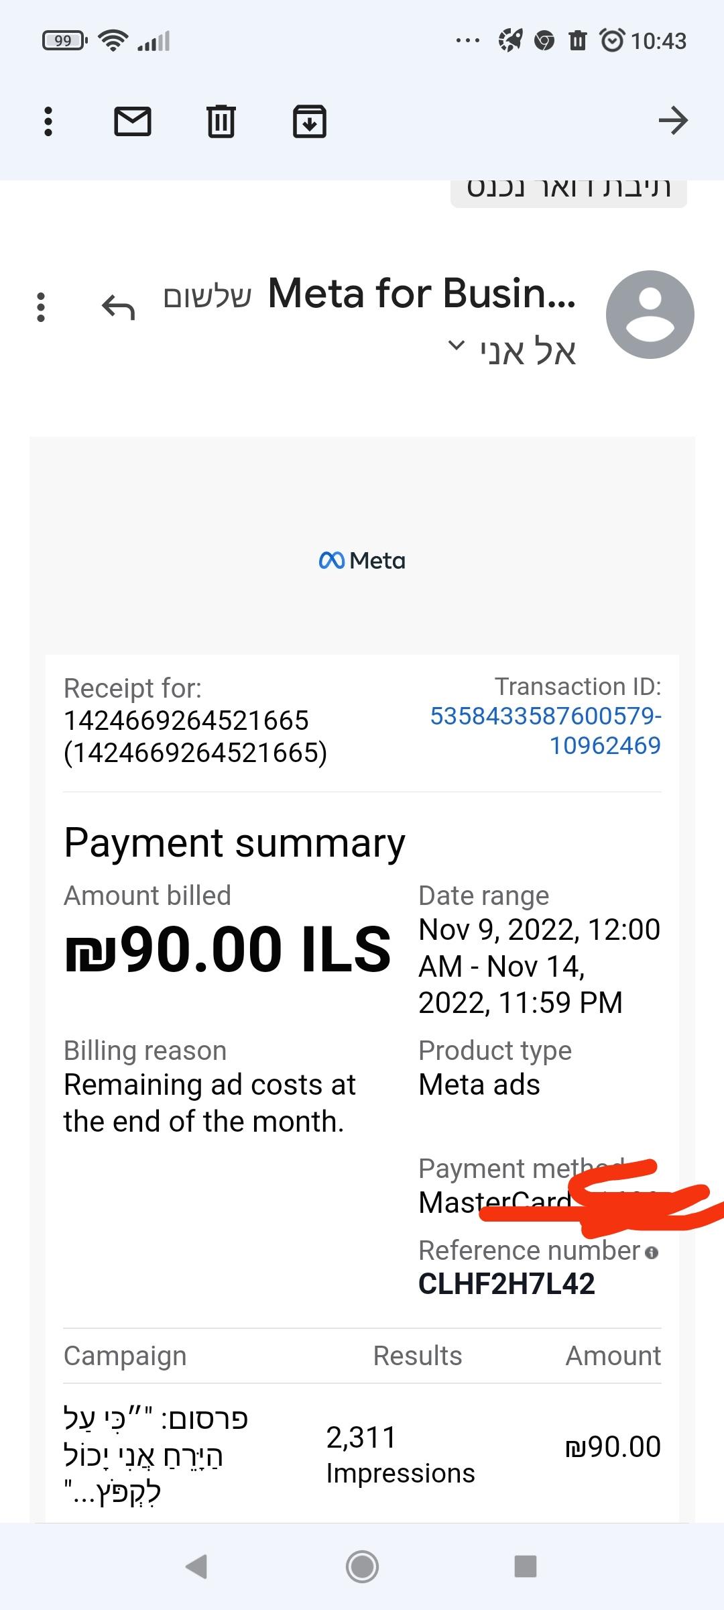
Task: Archive the email with the archive icon
Action: (x=310, y=121)
